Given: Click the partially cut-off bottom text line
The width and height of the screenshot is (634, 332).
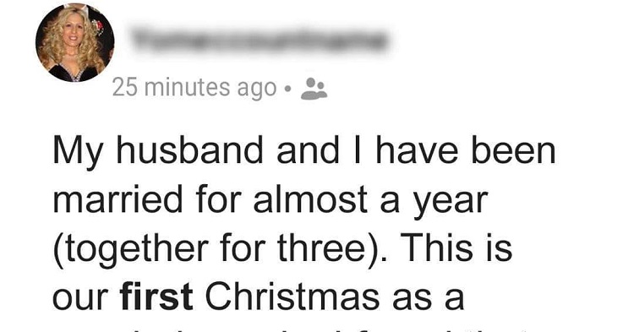Looking at the screenshot, I should click(x=283, y=328).
